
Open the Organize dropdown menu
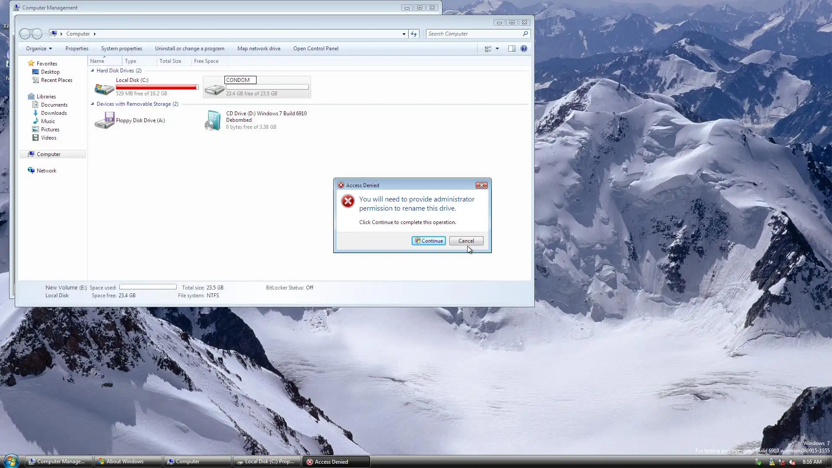point(39,49)
